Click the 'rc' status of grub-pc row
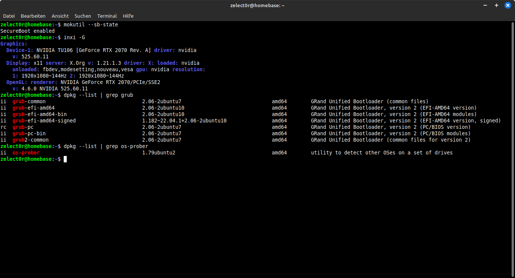The image size is (515, 278). (x=3, y=127)
